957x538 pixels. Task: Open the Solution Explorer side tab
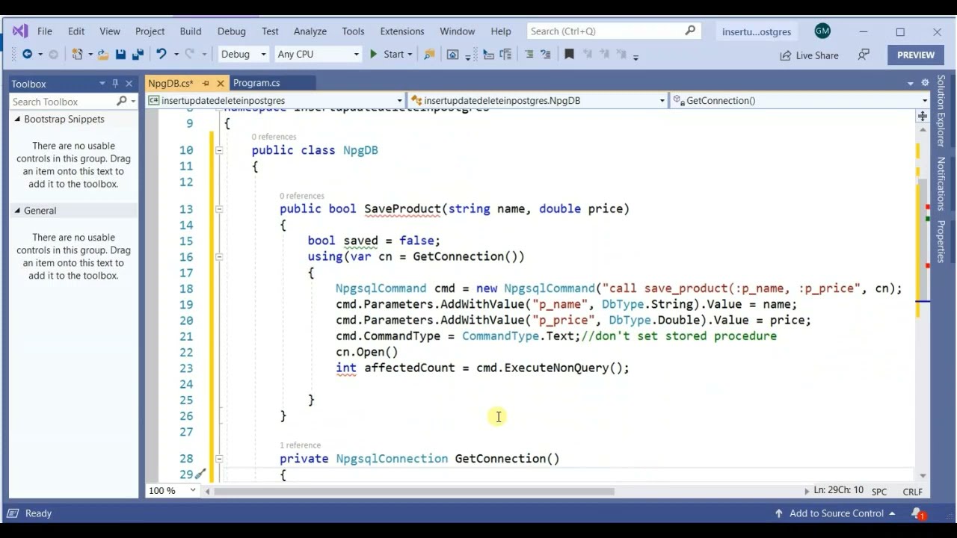(x=941, y=110)
